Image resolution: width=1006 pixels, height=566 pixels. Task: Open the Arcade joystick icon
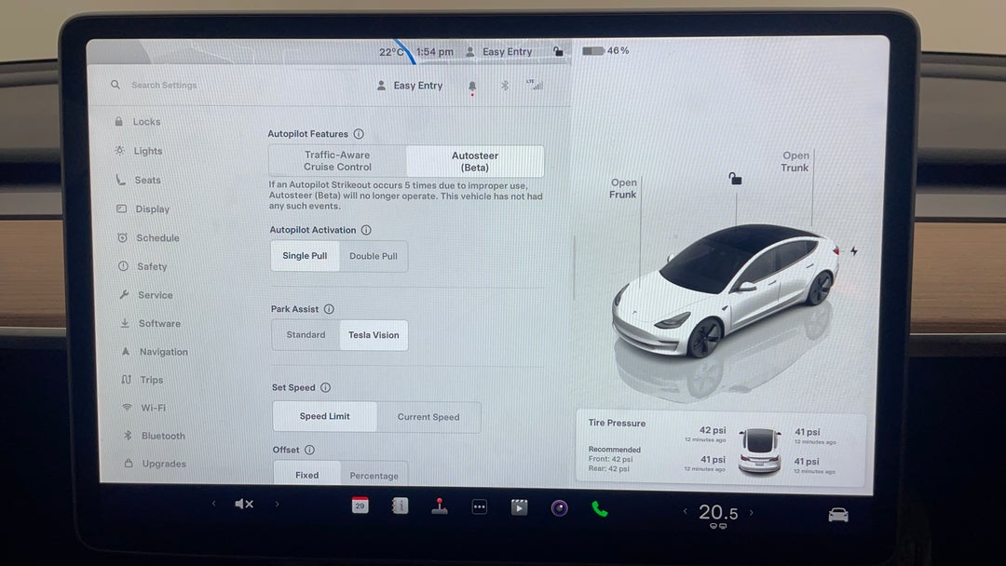[439, 506]
